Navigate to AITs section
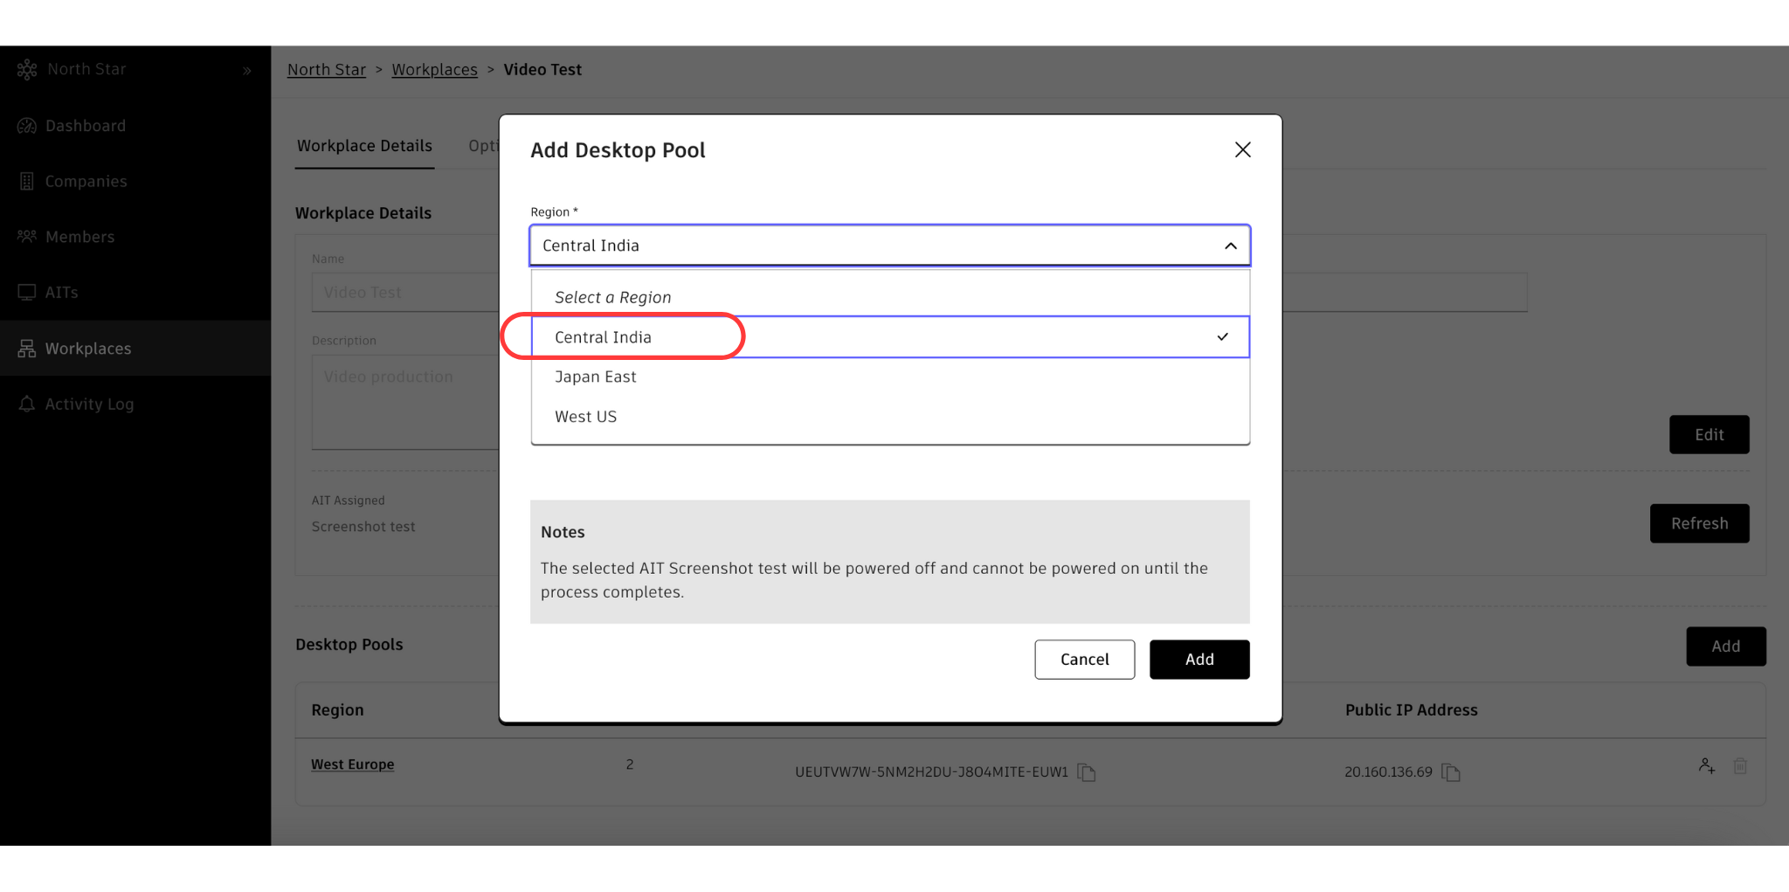The width and height of the screenshot is (1789, 892). click(61, 293)
